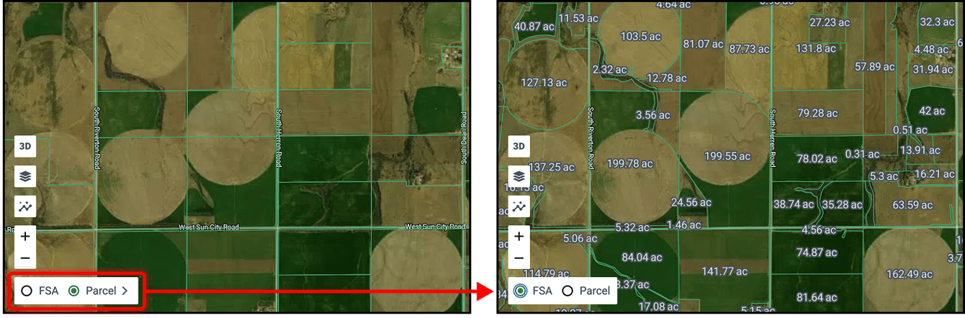Open layers panel in the Parcel-selected map
The height and width of the screenshot is (318, 965).
coord(25,176)
